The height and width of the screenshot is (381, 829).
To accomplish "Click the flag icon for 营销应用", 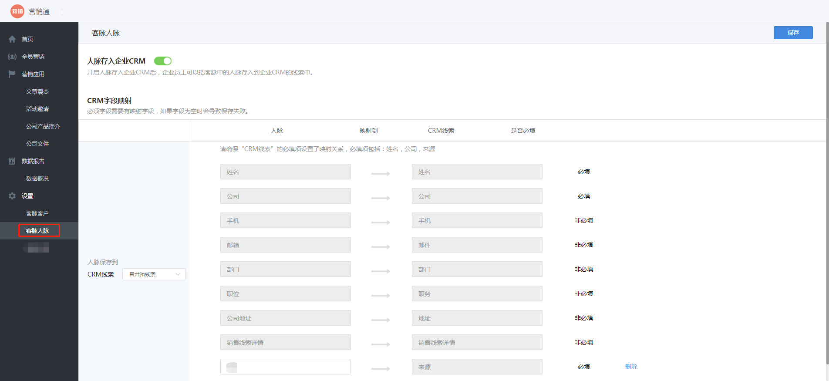I will [x=12, y=74].
